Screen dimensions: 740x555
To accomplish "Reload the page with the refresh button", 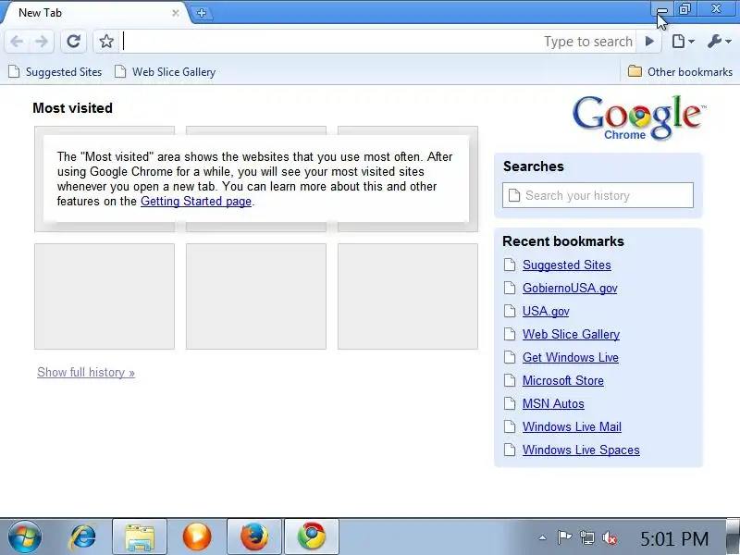I will click(74, 42).
